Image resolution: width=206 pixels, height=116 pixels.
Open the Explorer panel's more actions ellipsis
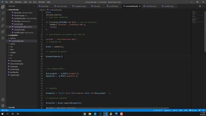tap(34, 6)
